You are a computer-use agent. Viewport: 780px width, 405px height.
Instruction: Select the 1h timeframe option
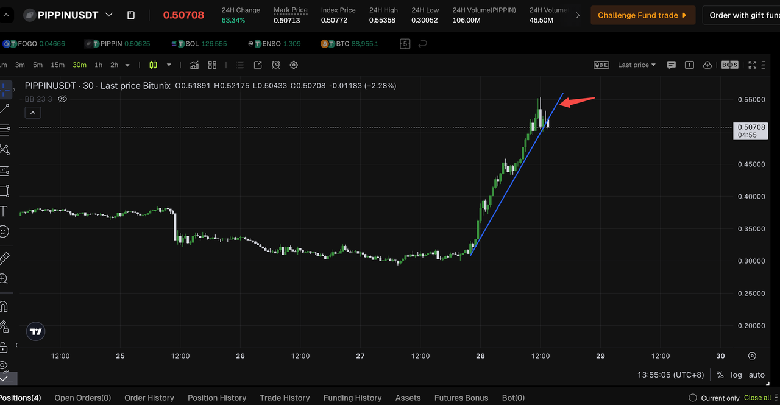click(98, 65)
